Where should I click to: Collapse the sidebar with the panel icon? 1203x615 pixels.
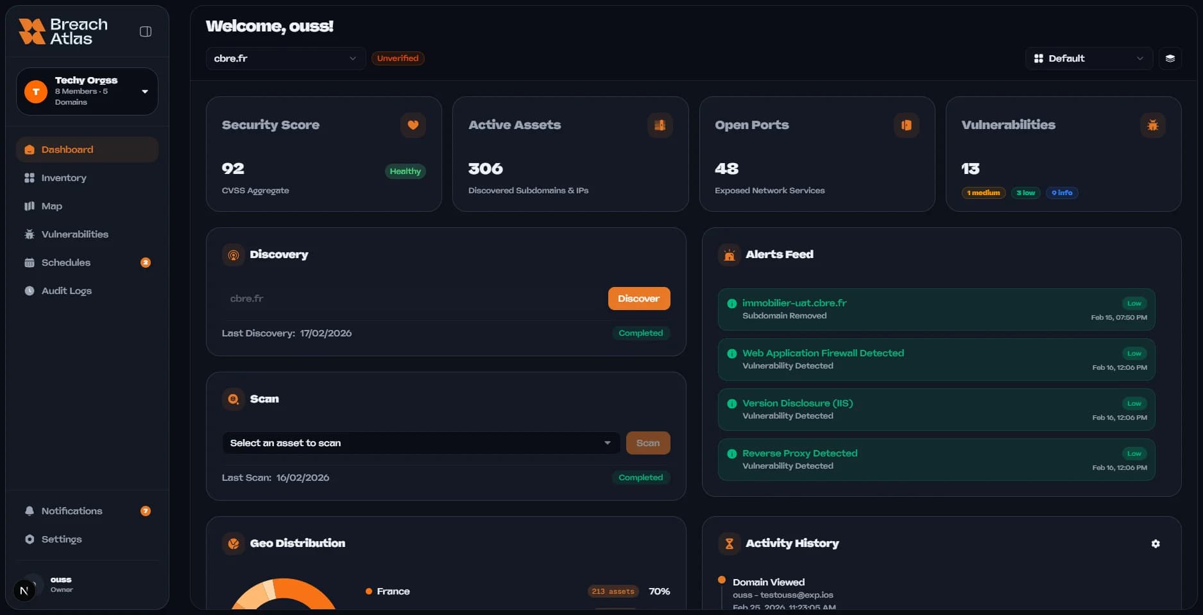[146, 31]
